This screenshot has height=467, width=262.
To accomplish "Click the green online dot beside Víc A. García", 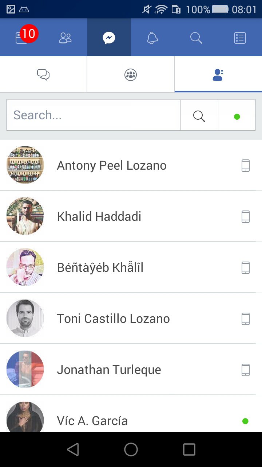I will pyautogui.click(x=245, y=421).
